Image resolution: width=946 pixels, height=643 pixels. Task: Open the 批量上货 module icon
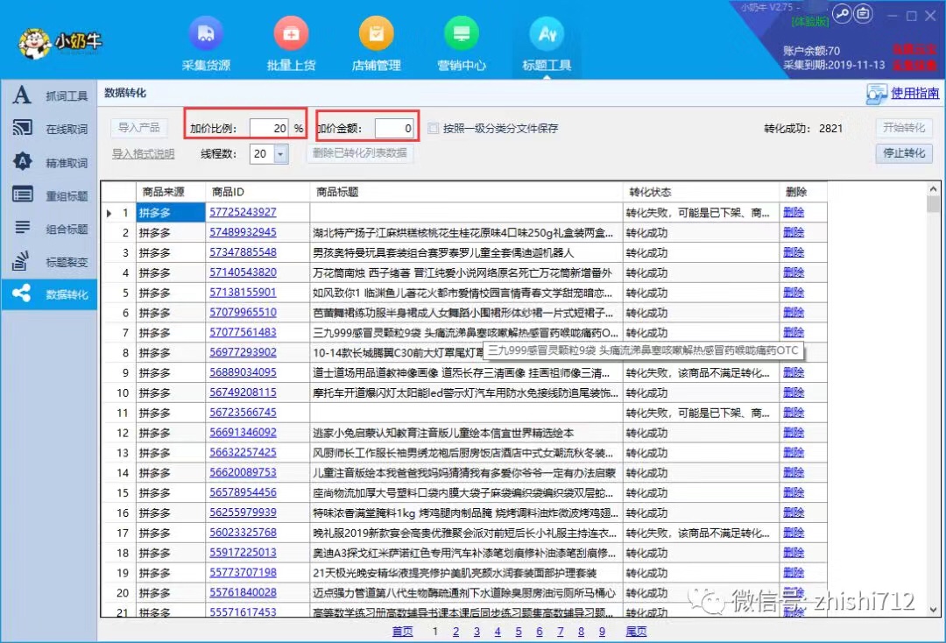pyautogui.click(x=291, y=34)
